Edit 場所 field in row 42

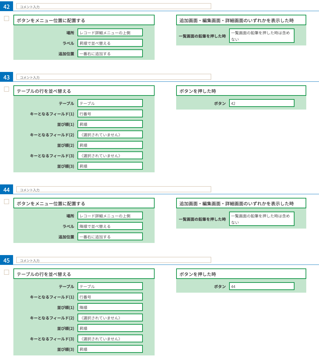[x=110, y=32]
